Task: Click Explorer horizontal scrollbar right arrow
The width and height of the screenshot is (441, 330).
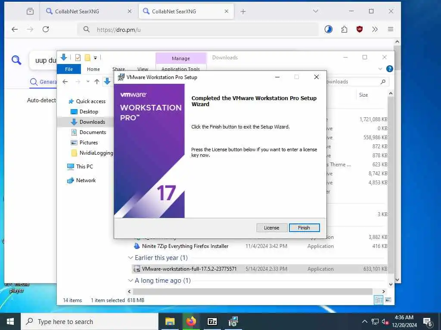Action: 383,292
